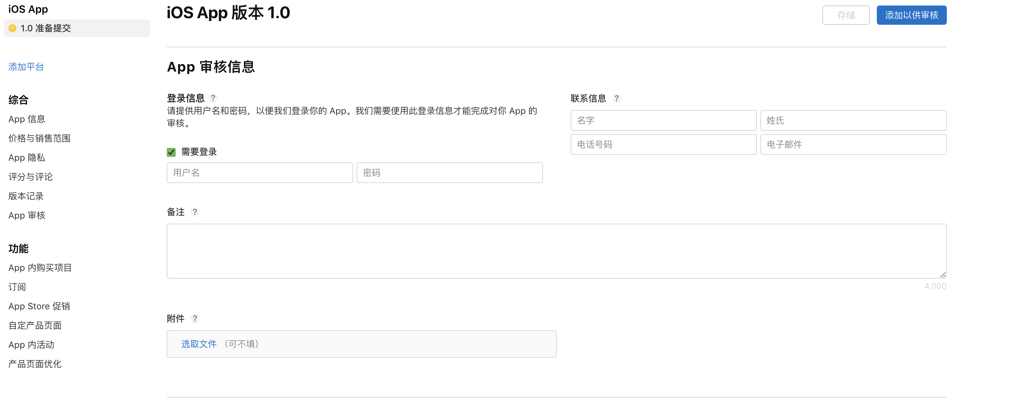Image resolution: width=1015 pixels, height=408 pixels.
Task: Focus the 密码 input field
Action: 450,173
